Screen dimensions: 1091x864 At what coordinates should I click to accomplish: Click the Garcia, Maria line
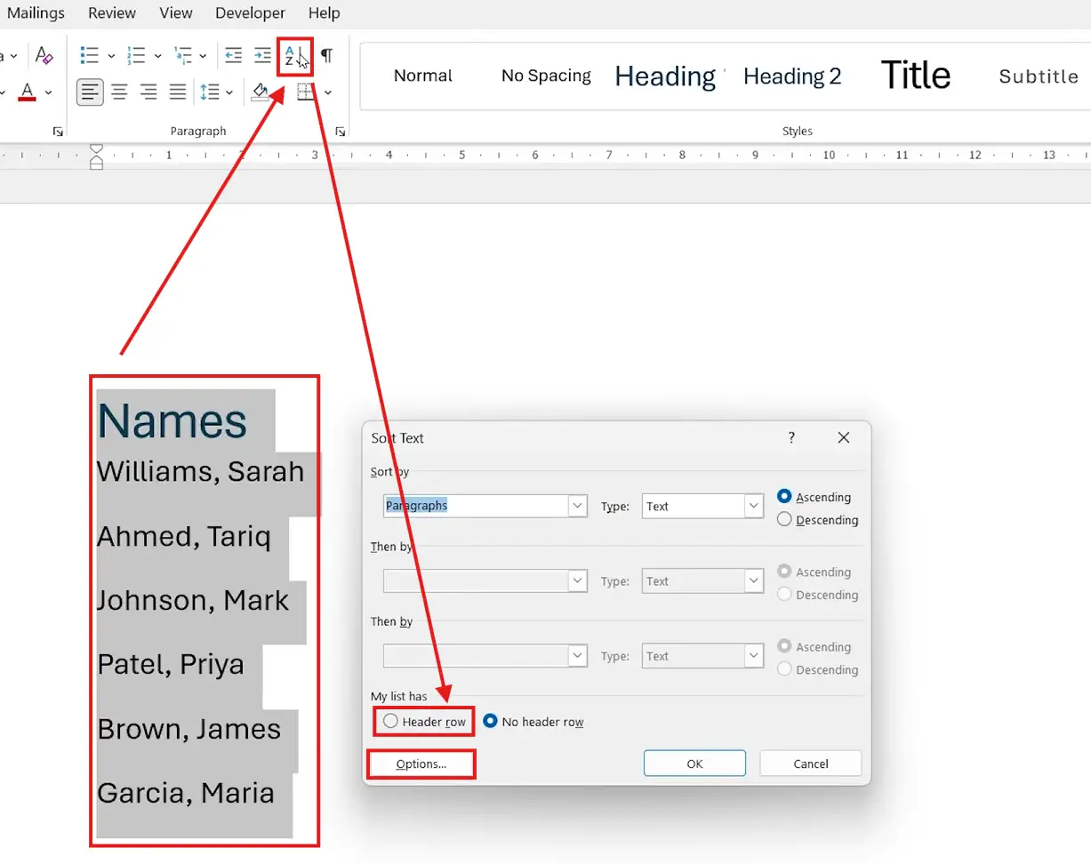click(x=186, y=792)
